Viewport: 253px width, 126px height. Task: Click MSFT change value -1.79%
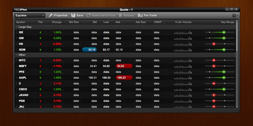click(57, 66)
